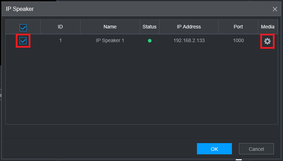Close the IP Speaker dialog
Image resolution: width=283 pixels, height=161 pixels.
pyautogui.click(x=275, y=9)
